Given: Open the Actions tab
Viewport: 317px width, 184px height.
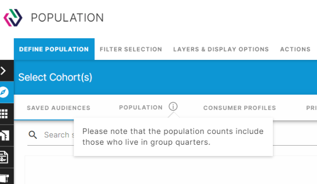Looking at the screenshot, I should [295, 49].
